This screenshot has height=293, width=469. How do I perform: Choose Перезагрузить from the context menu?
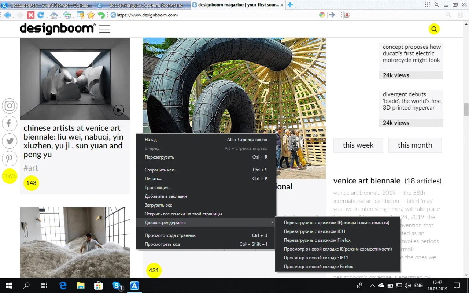tap(206, 157)
